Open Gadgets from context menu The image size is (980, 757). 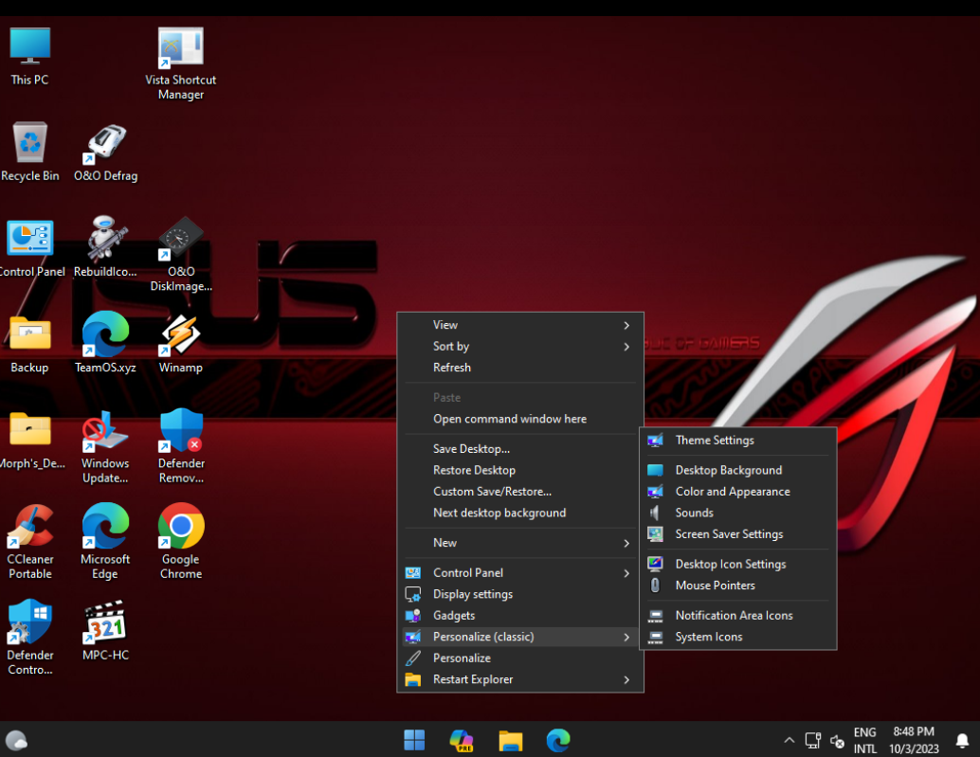pos(520,615)
